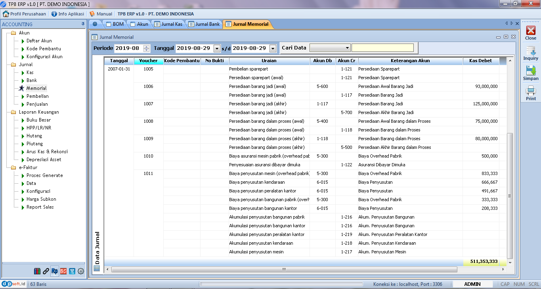Click the red Close toolbar icon
Screen dimensions: 541x289
(531, 32)
